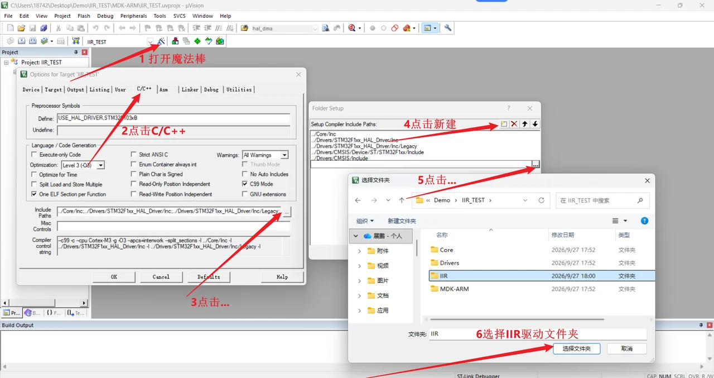Click the … browse button beside Include Paths

(287, 212)
